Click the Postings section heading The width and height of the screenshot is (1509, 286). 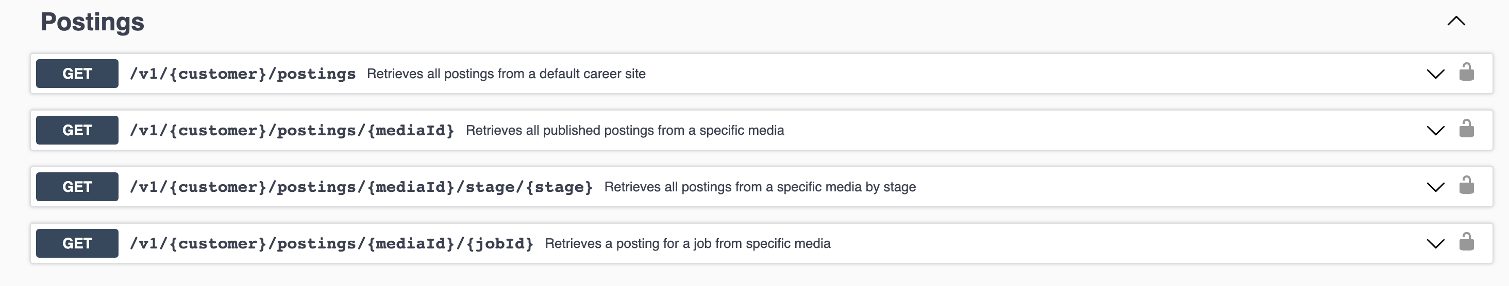click(93, 22)
